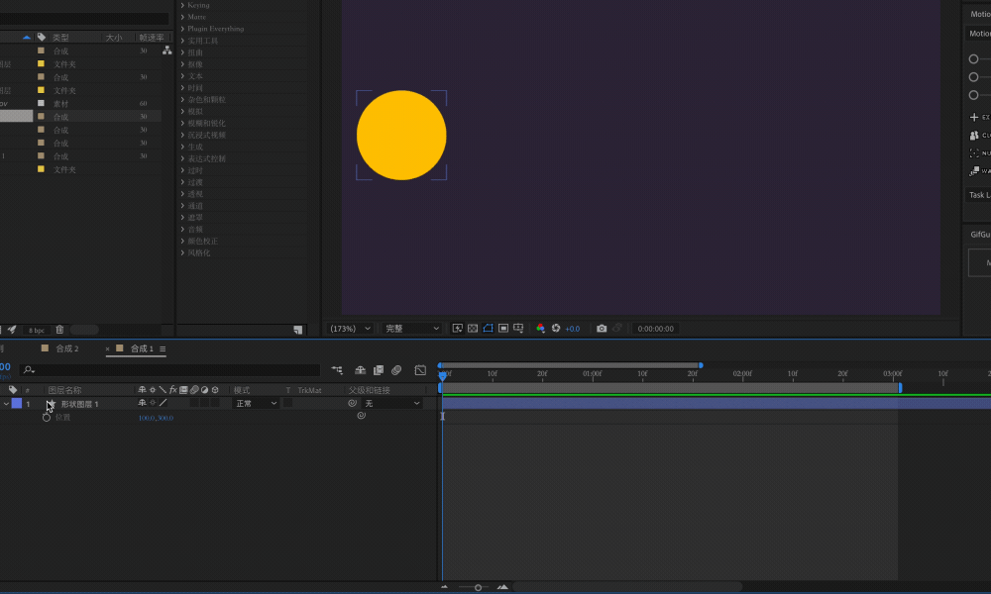Adjust the timeline zoom slider at the bottom
The height and width of the screenshot is (594, 991).
(478, 588)
